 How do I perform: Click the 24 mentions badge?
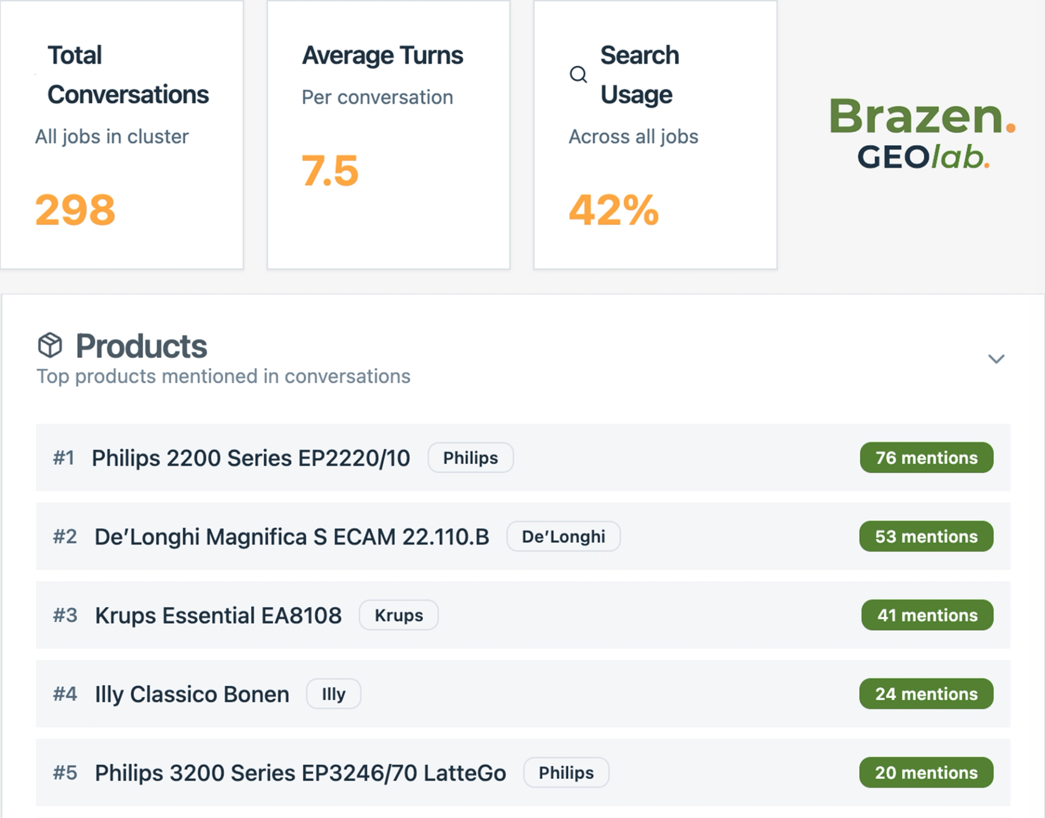926,694
